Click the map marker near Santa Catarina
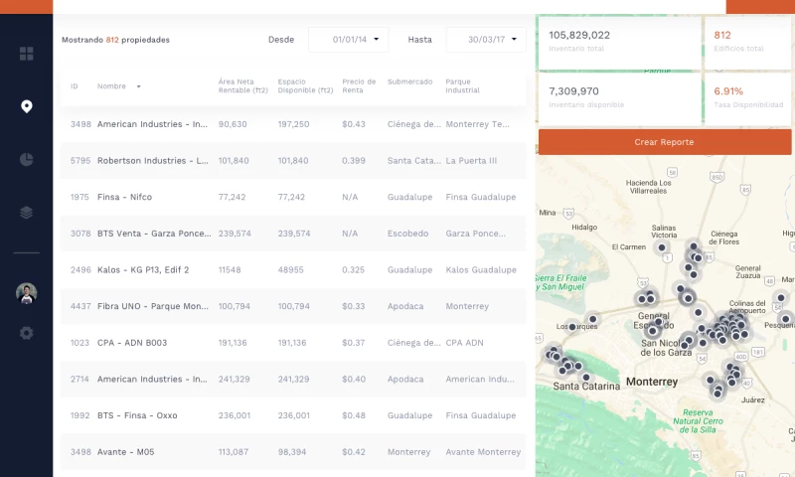The width and height of the screenshot is (795, 477). (x=585, y=377)
